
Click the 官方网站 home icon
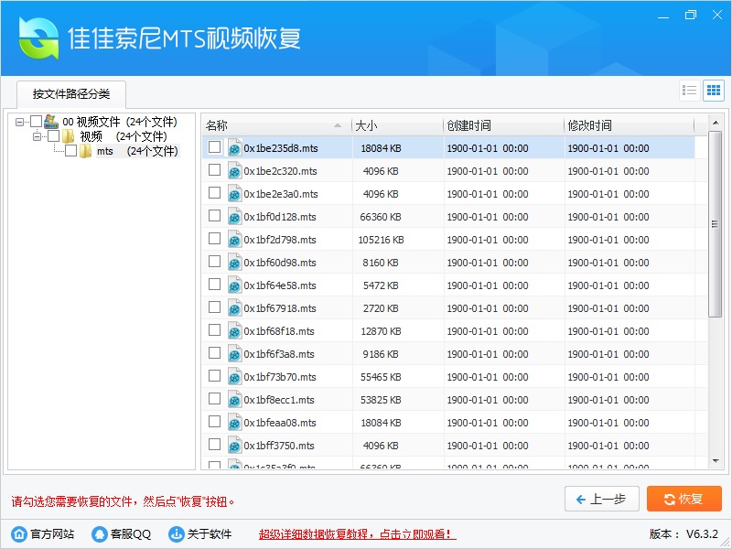tap(18, 534)
